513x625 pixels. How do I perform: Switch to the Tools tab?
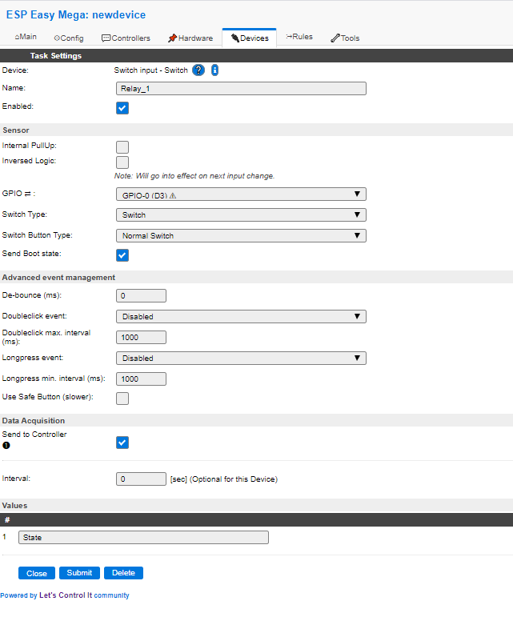tap(345, 38)
